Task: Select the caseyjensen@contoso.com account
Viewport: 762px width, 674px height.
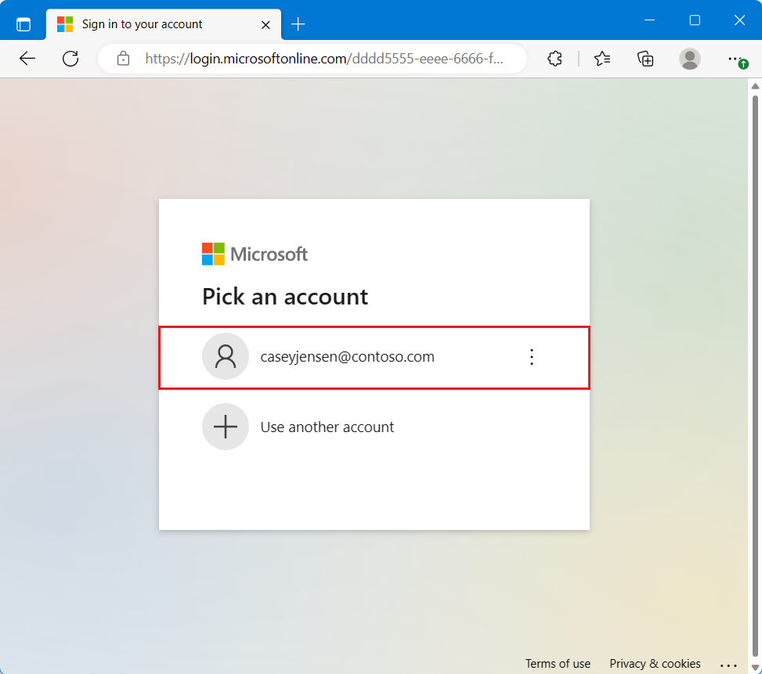Action: pyautogui.click(x=374, y=358)
